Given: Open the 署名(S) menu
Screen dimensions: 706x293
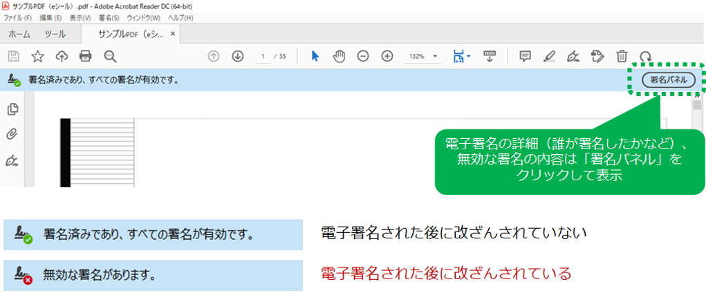Looking at the screenshot, I should pos(109,17).
